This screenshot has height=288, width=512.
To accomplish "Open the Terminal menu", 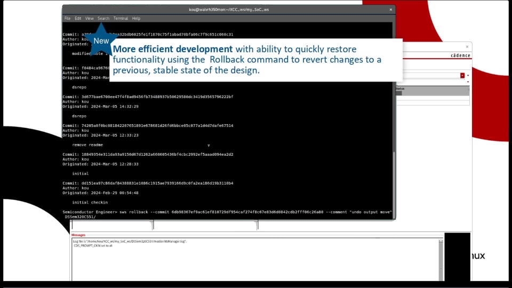I will point(121,18).
